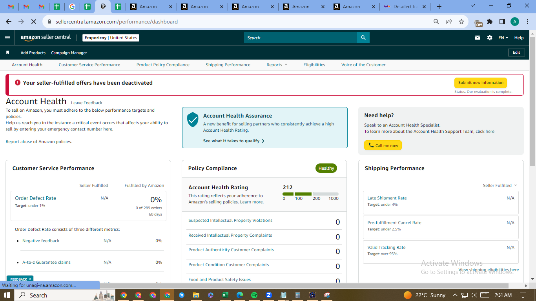Go to the Shipping Performance tab
This screenshot has height=301, width=536.
(x=228, y=65)
